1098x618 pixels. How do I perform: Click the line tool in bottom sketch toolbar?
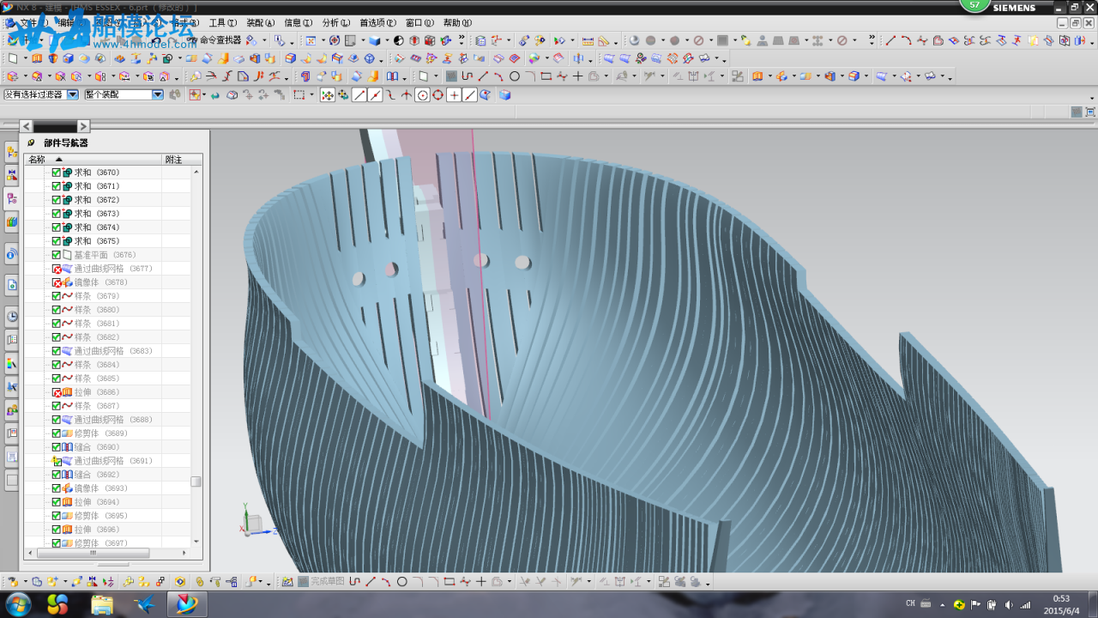[371, 582]
